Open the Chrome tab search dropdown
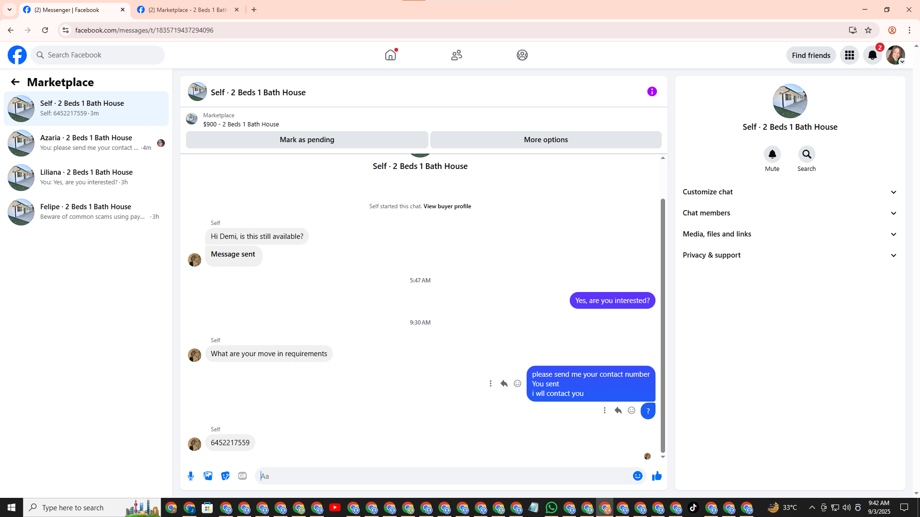 coord(10,10)
